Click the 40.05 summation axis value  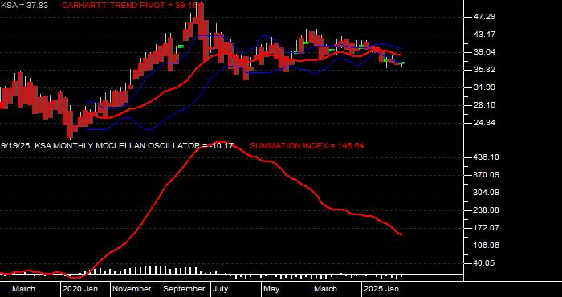point(485,263)
